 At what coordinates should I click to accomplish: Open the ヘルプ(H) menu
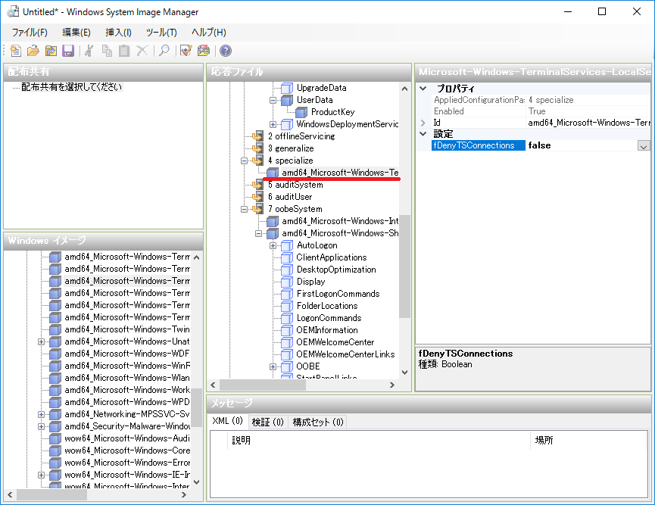(x=209, y=32)
